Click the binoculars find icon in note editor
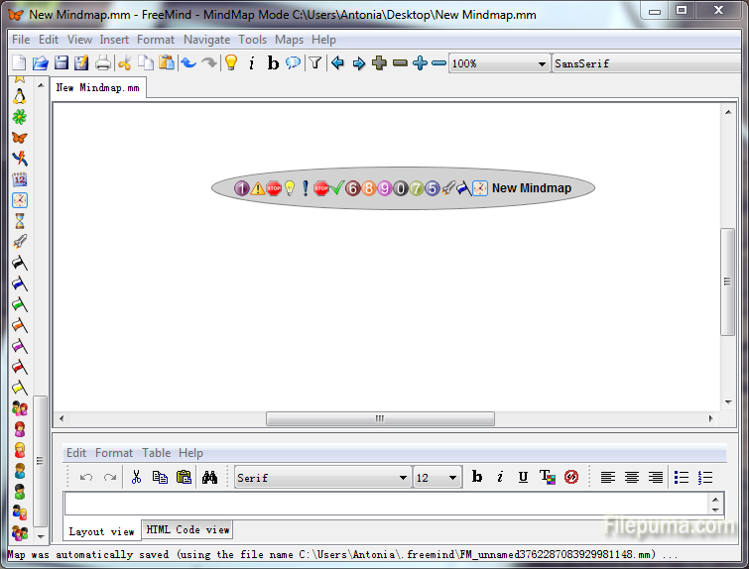This screenshot has height=569, width=749. 209,478
